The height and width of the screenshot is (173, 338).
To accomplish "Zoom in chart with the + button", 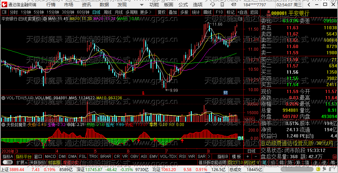I will click(248, 156).
